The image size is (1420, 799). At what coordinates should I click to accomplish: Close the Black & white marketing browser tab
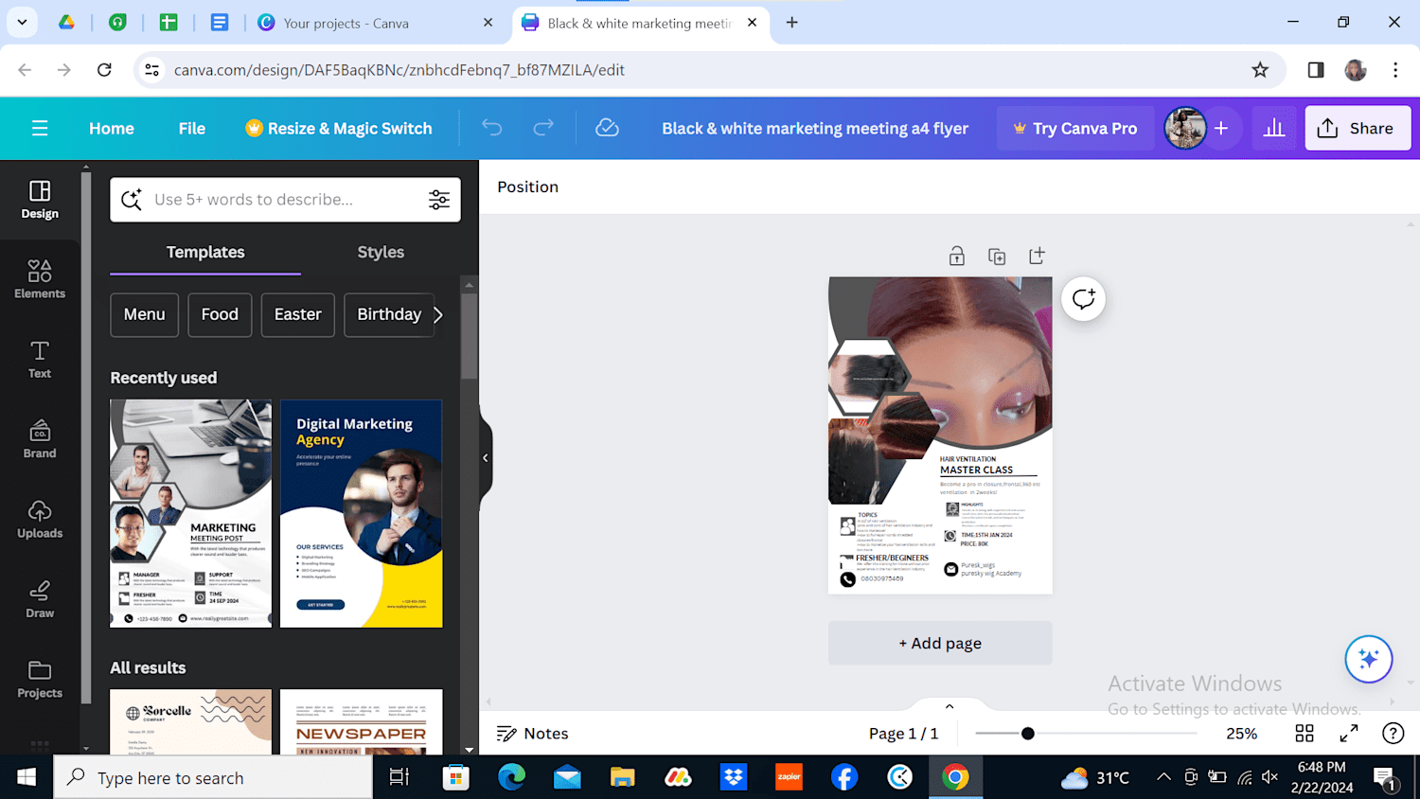(x=753, y=22)
